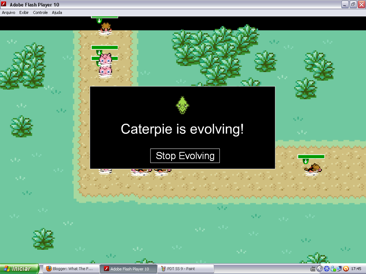Close the Adobe Flash Player window
Viewport: 366px width, 274px height.
click(x=362, y=4)
